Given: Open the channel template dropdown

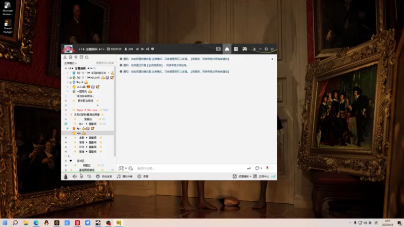Looking at the screenshot, I should (242, 176).
